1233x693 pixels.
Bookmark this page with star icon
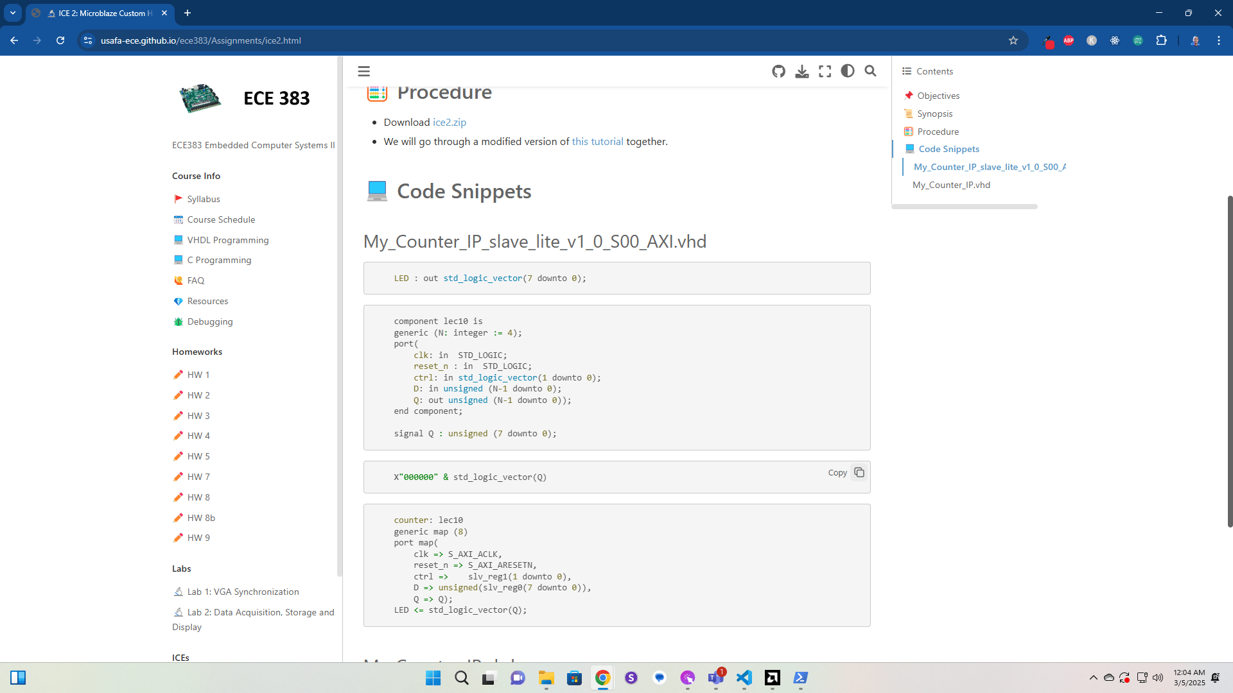point(1013,40)
